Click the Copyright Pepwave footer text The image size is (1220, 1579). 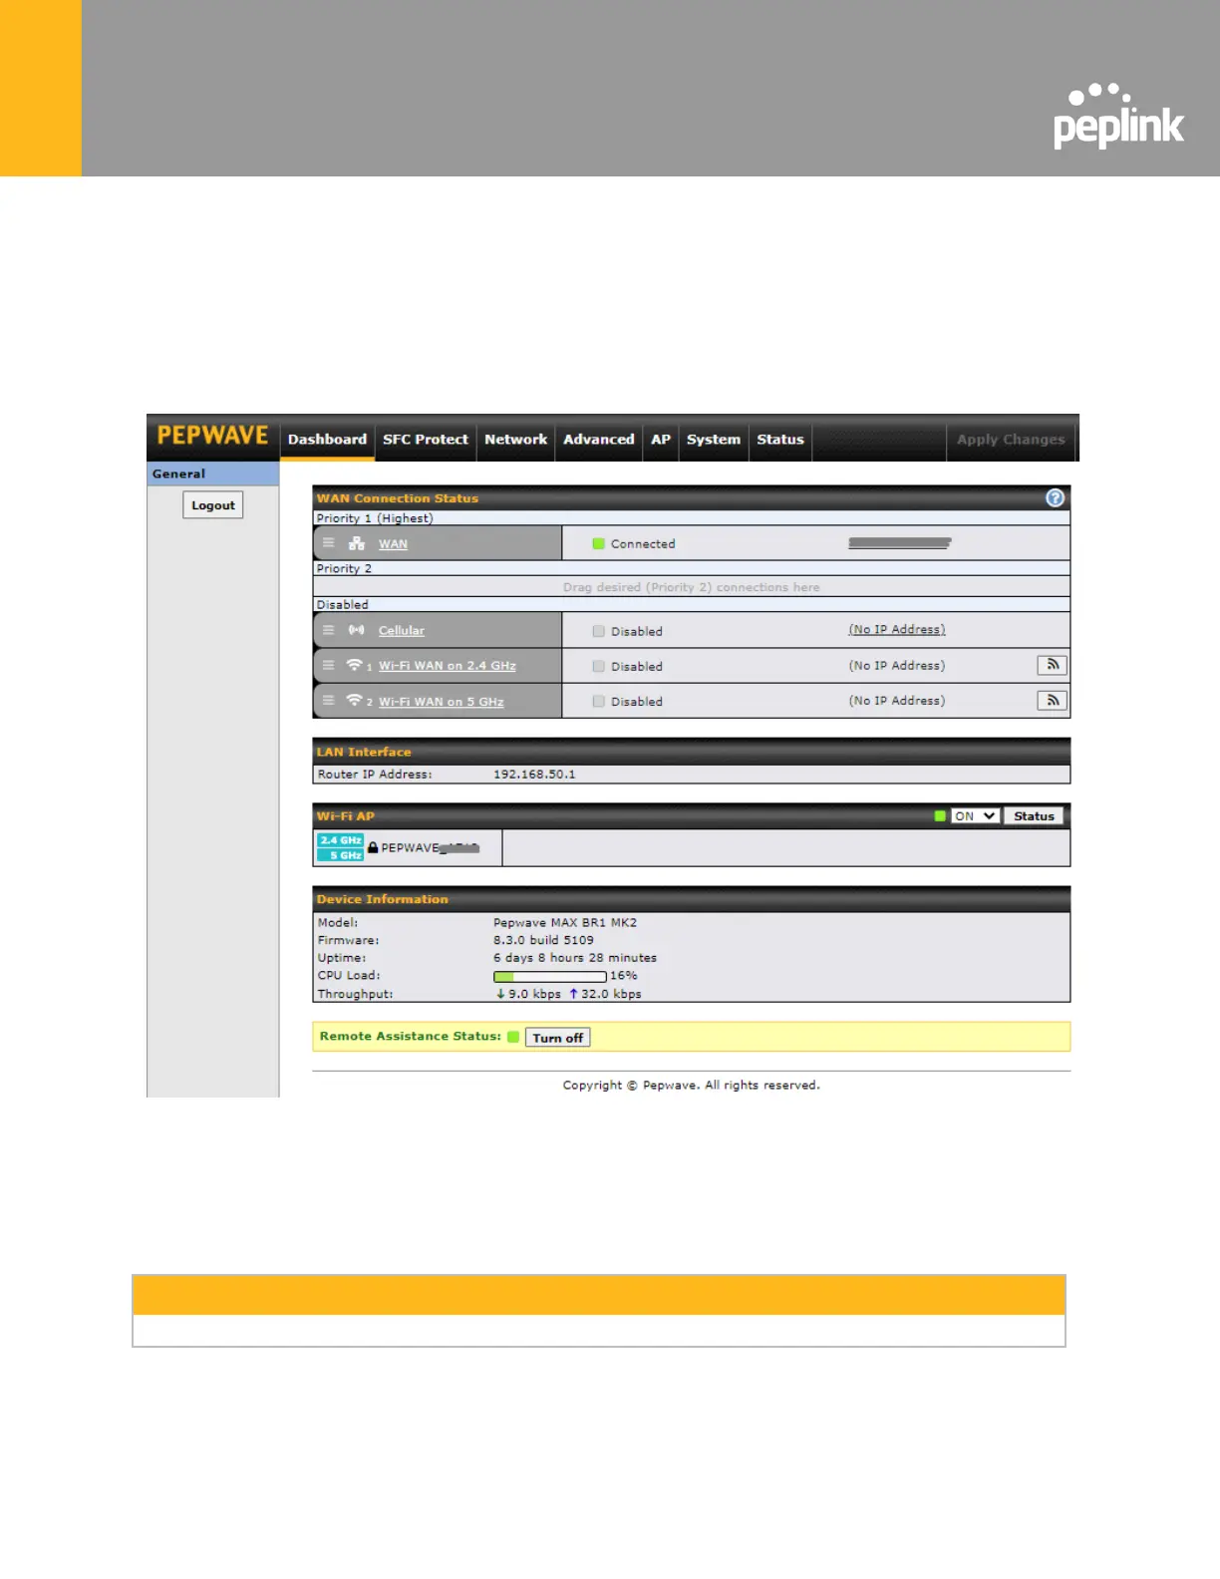tap(692, 1086)
